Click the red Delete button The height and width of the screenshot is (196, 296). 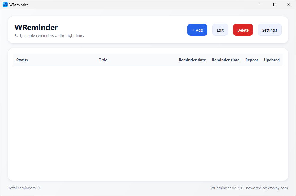[243, 30]
